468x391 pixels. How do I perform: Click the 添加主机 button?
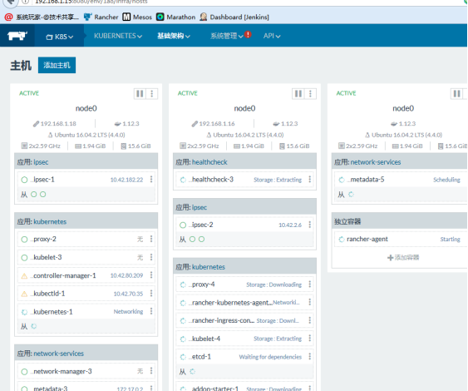tap(57, 65)
